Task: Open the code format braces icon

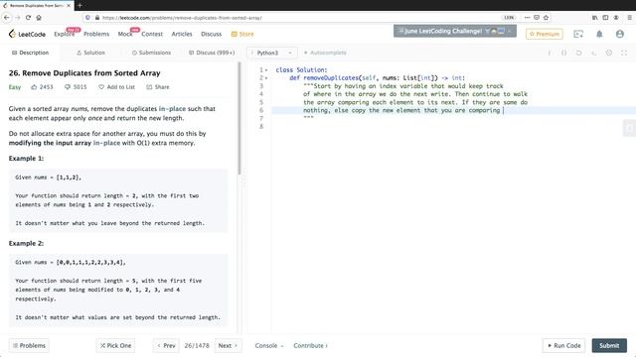Action: click(x=563, y=53)
